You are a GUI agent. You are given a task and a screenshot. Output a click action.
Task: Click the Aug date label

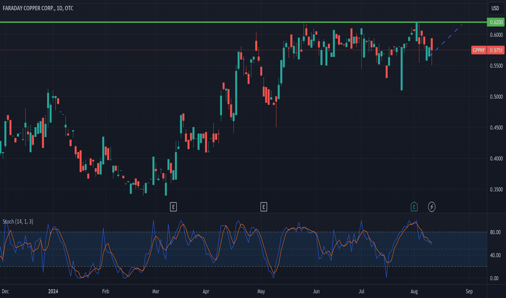click(414, 291)
